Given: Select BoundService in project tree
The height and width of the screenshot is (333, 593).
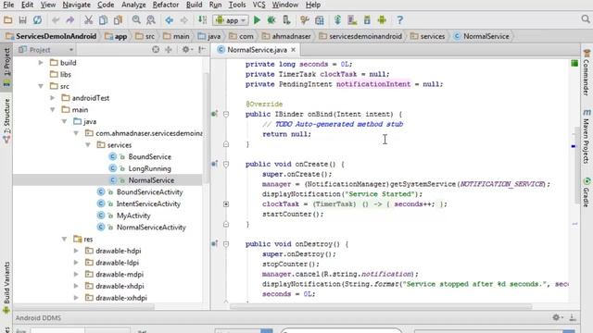Looking at the screenshot, I should tap(149, 156).
